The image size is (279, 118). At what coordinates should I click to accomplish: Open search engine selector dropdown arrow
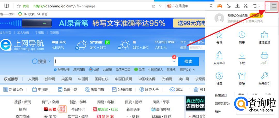tap(173, 6)
